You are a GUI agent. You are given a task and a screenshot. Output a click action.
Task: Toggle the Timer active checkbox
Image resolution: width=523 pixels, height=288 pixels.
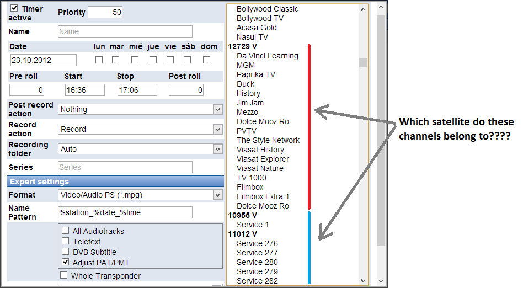14,8
